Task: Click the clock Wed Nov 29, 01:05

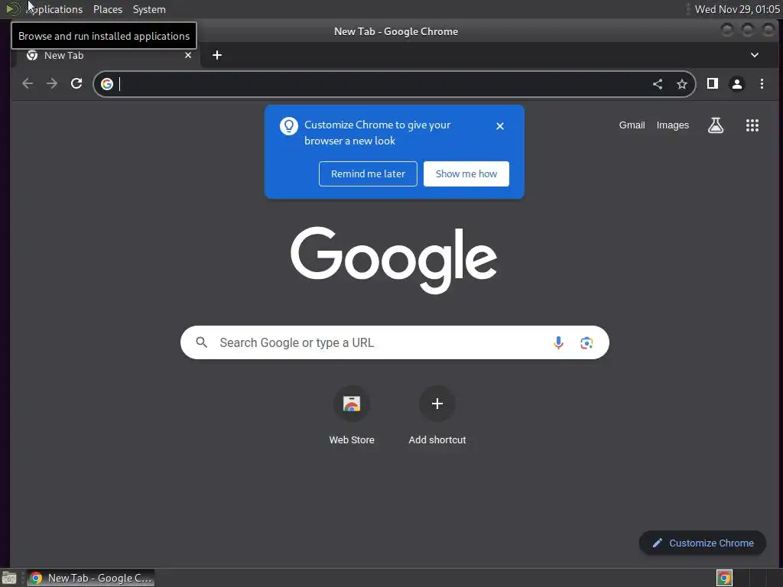Action: pyautogui.click(x=737, y=9)
